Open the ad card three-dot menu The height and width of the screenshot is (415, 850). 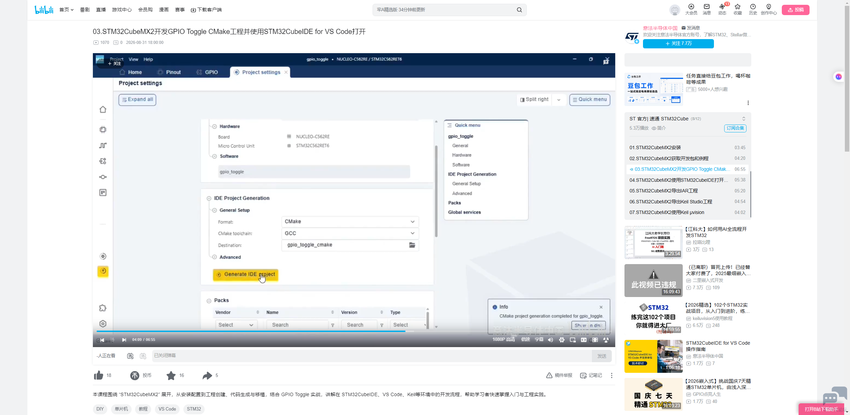[x=748, y=103]
